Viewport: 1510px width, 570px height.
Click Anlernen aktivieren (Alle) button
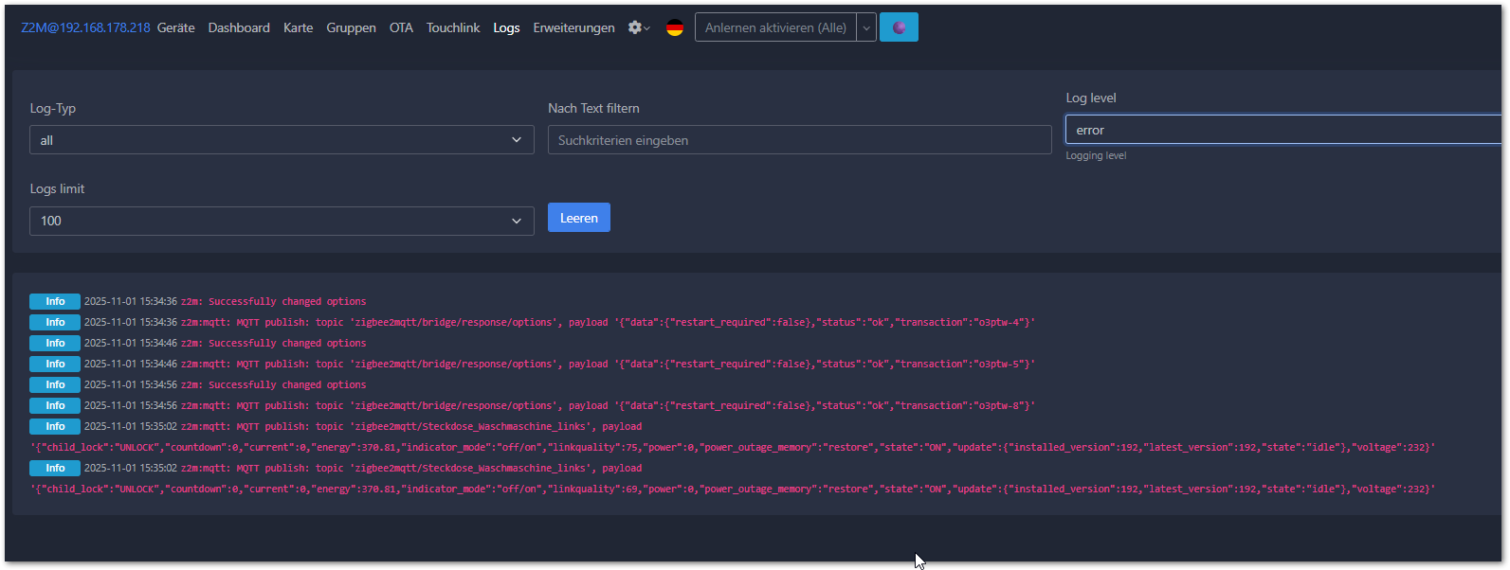tap(775, 27)
